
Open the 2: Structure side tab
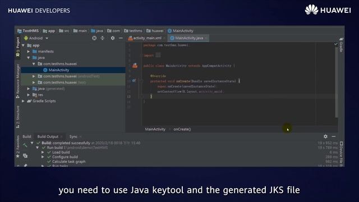[17, 117]
